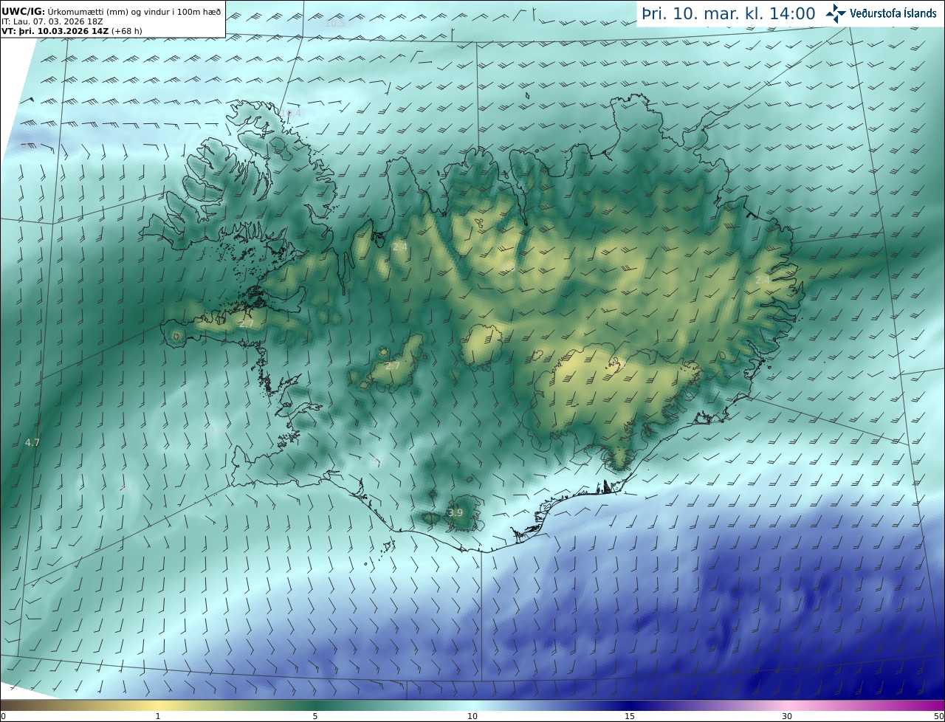This screenshot has height=722, width=945.
Task: Click the colorbar tick label 1
Action: pyautogui.click(x=158, y=716)
